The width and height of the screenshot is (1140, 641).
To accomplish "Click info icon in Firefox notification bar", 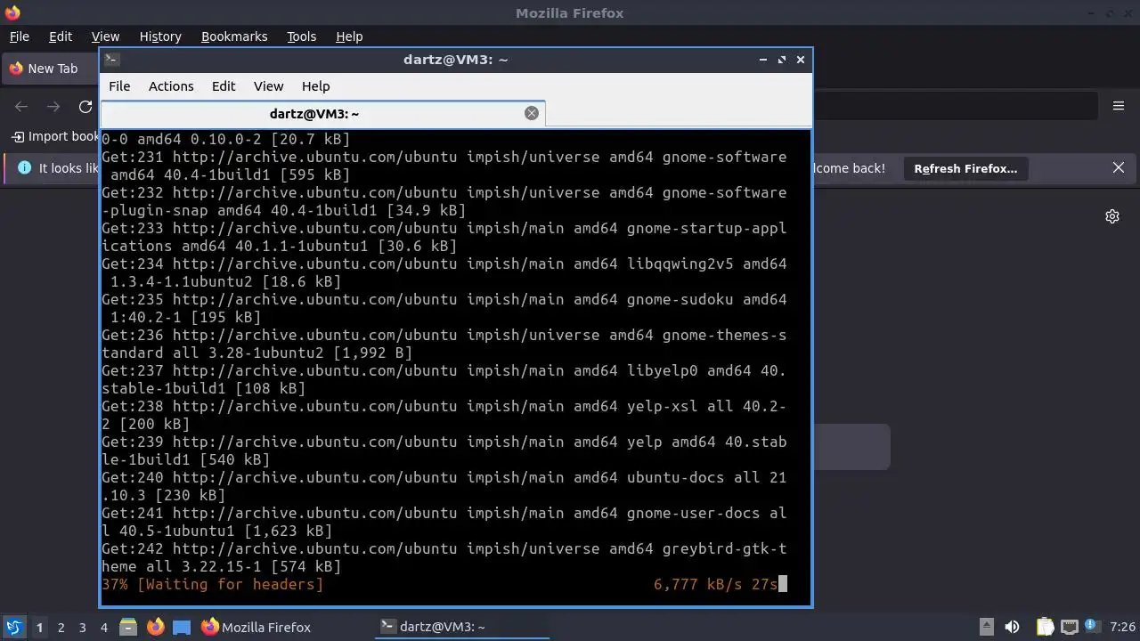I will [24, 167].
